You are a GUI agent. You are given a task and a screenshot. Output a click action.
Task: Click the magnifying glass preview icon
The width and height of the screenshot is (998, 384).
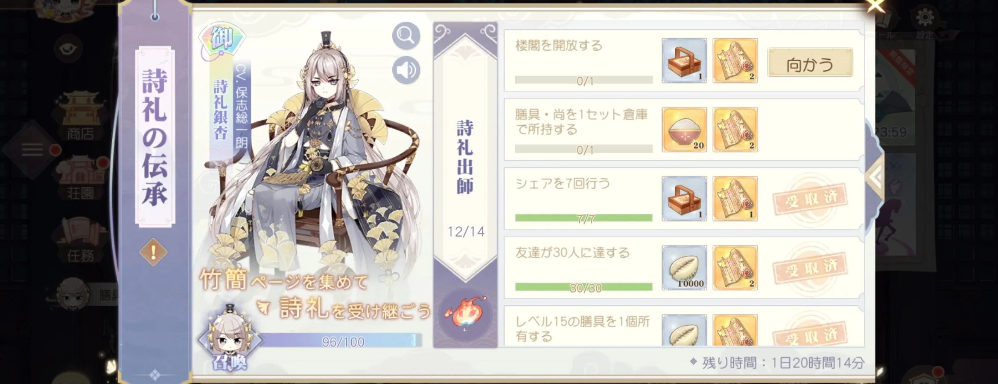coord(406,36)
